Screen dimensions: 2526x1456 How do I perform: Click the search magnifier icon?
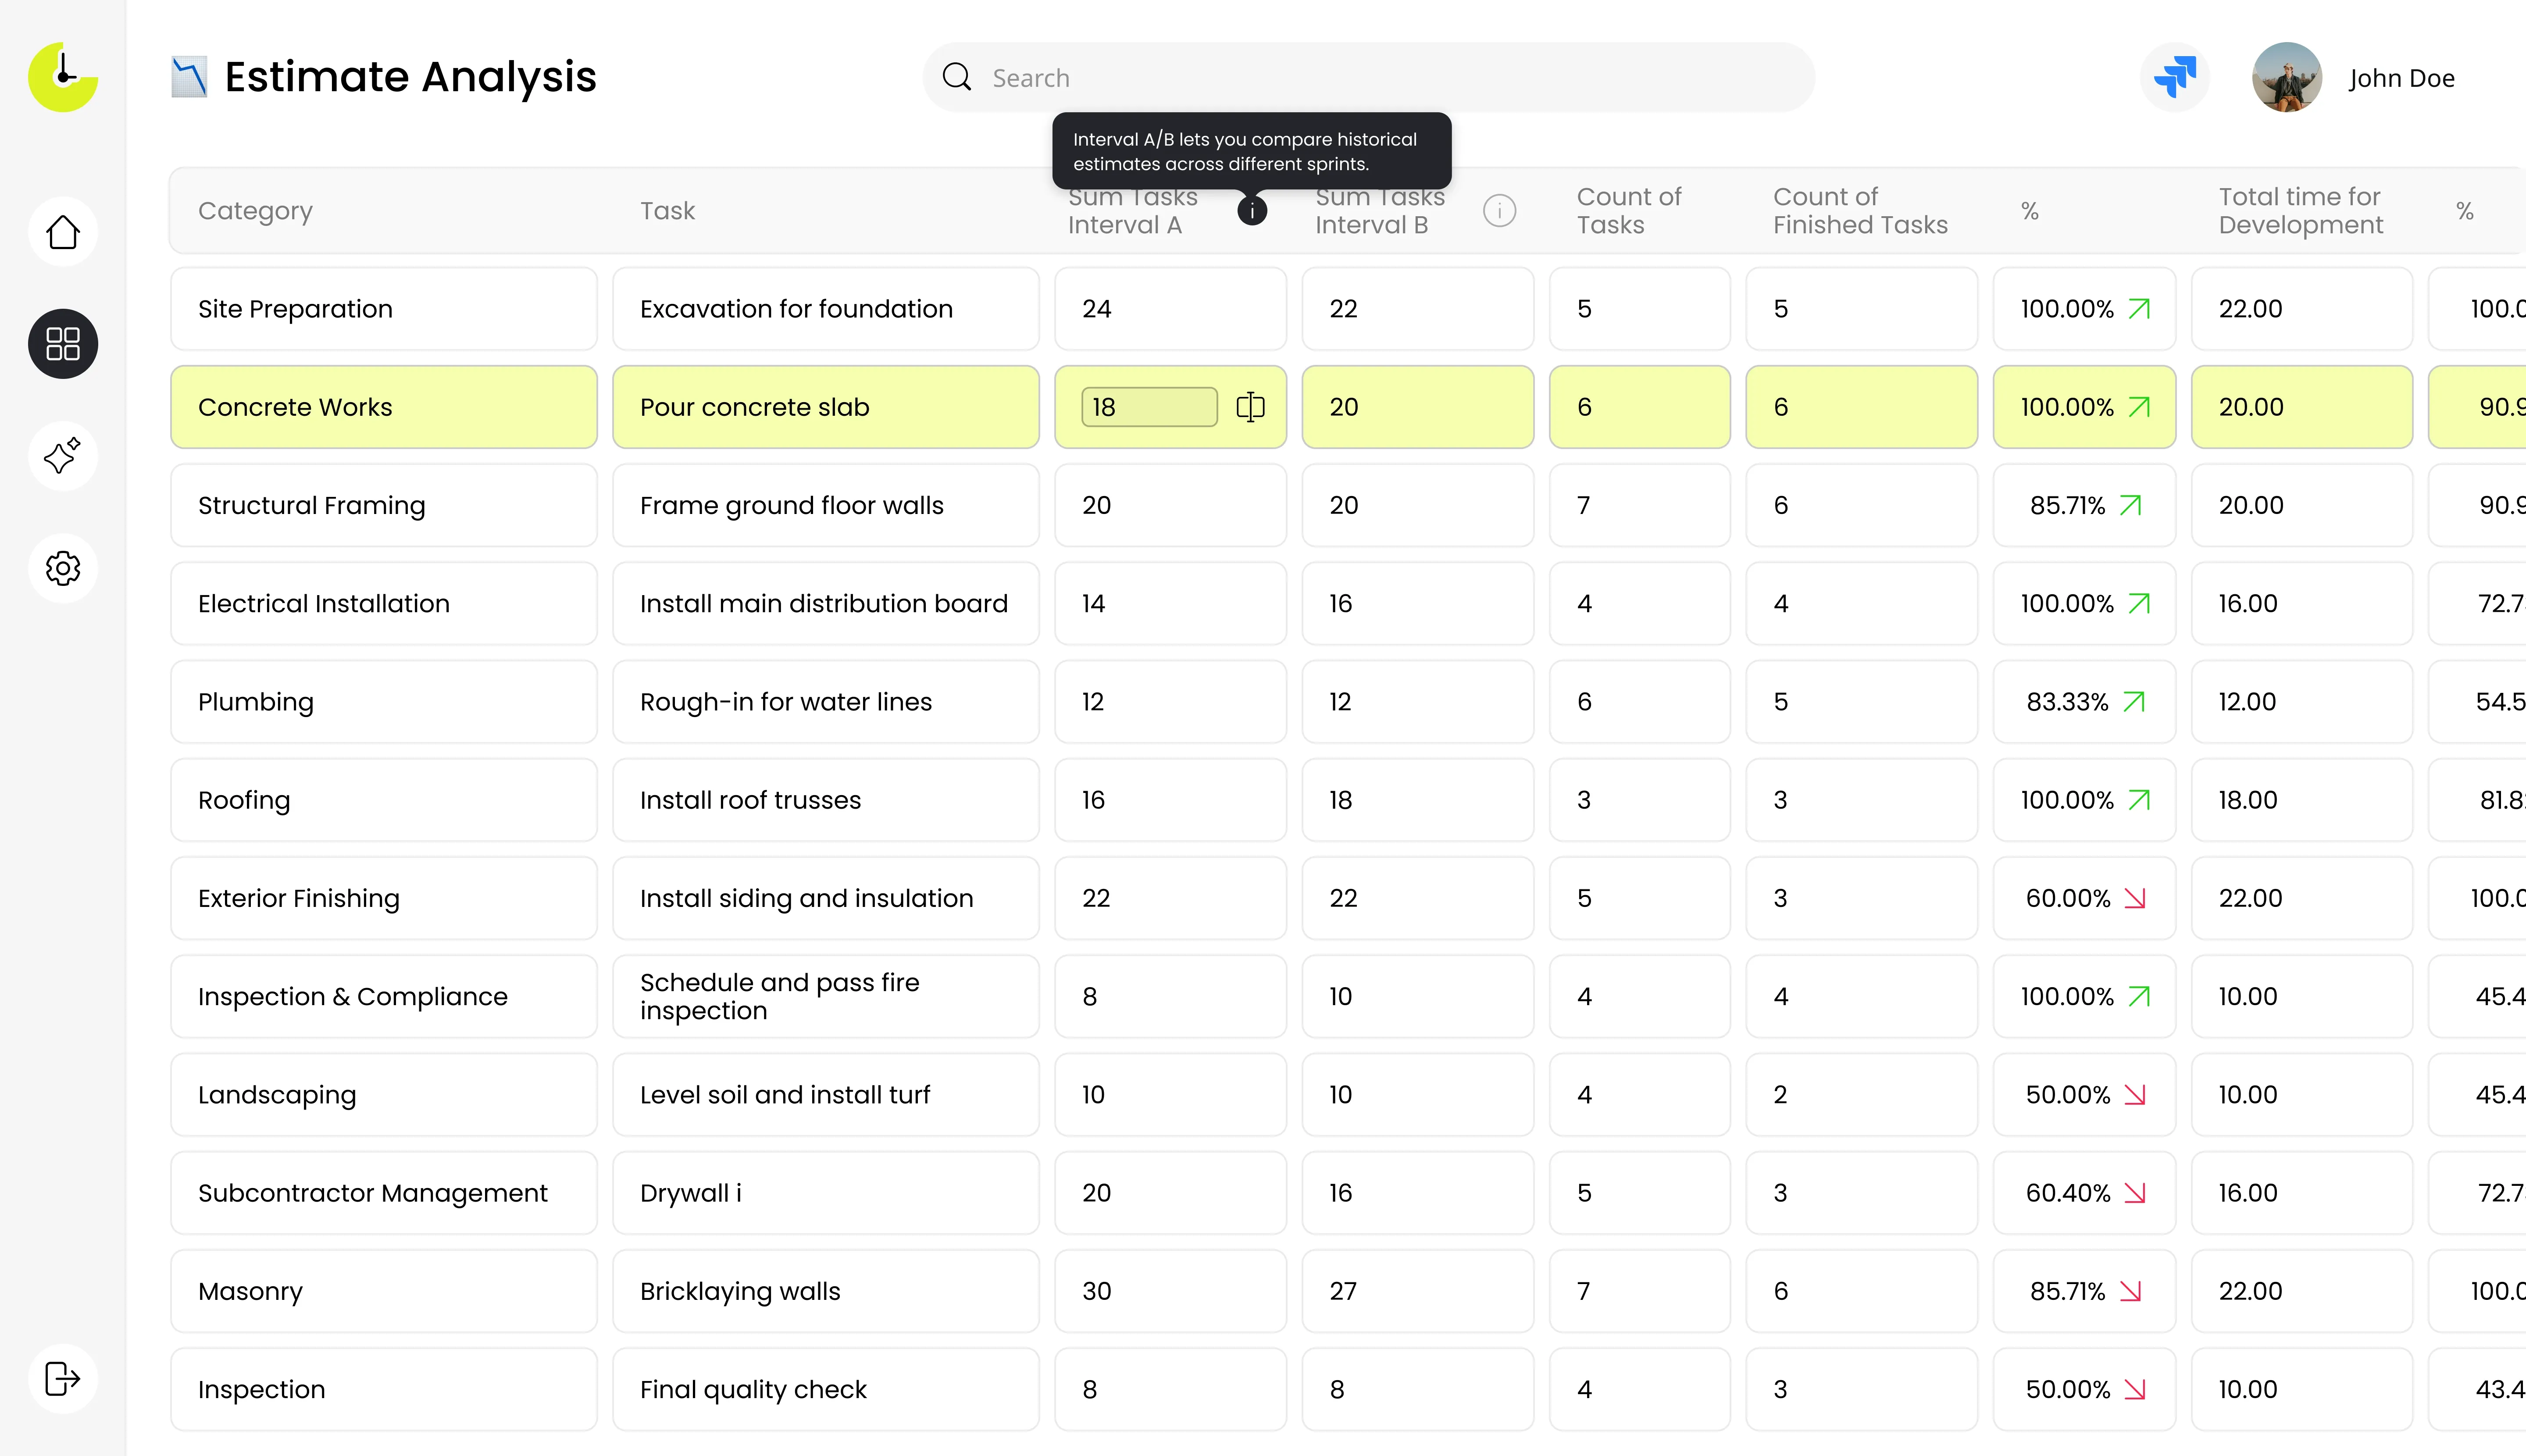click(957, 77)
